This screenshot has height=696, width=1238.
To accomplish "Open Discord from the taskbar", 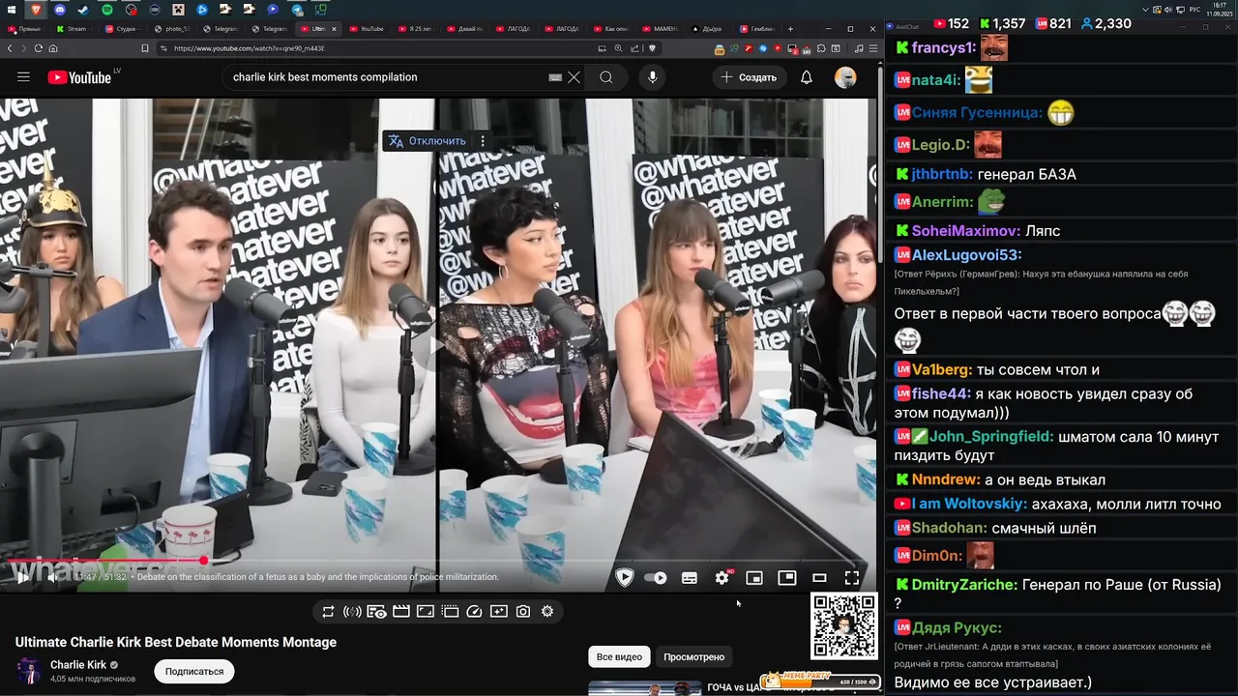I will (60, 10).
